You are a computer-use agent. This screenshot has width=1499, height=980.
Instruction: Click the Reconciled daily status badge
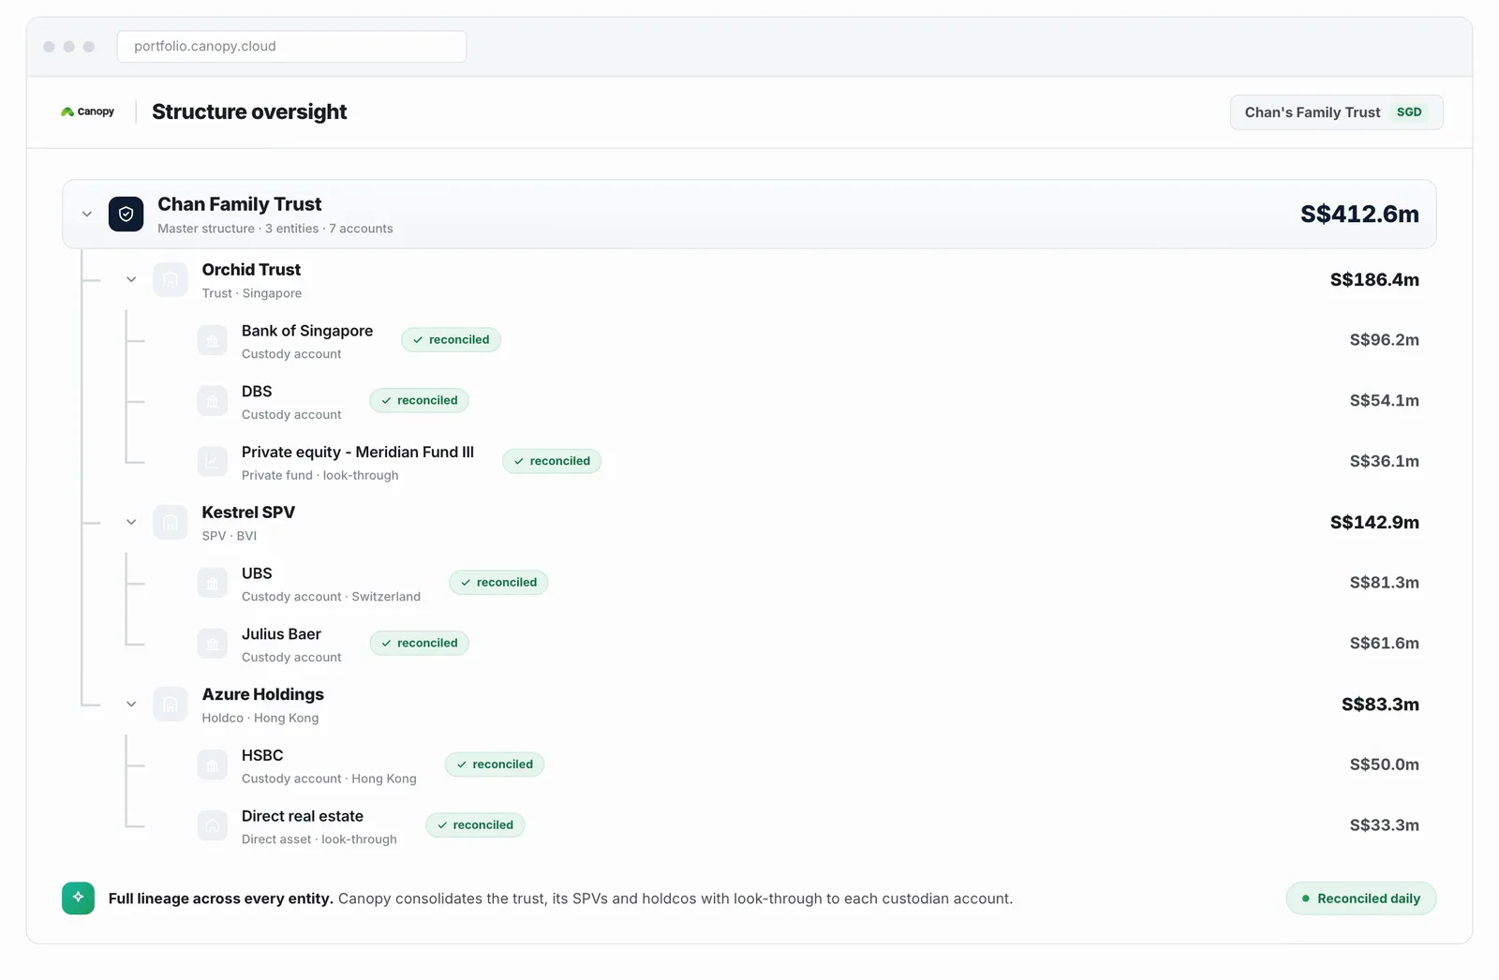(1361, 898)
